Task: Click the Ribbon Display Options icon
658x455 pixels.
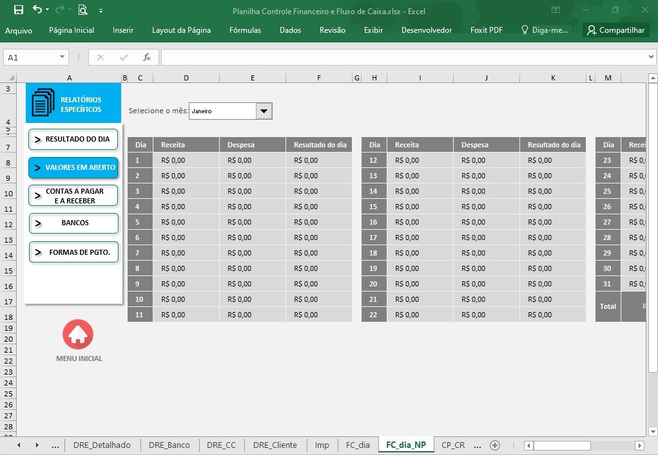Action: [556, 10]
